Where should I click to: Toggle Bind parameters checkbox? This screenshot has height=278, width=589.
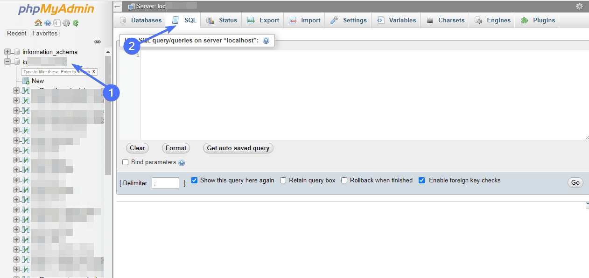125,162
